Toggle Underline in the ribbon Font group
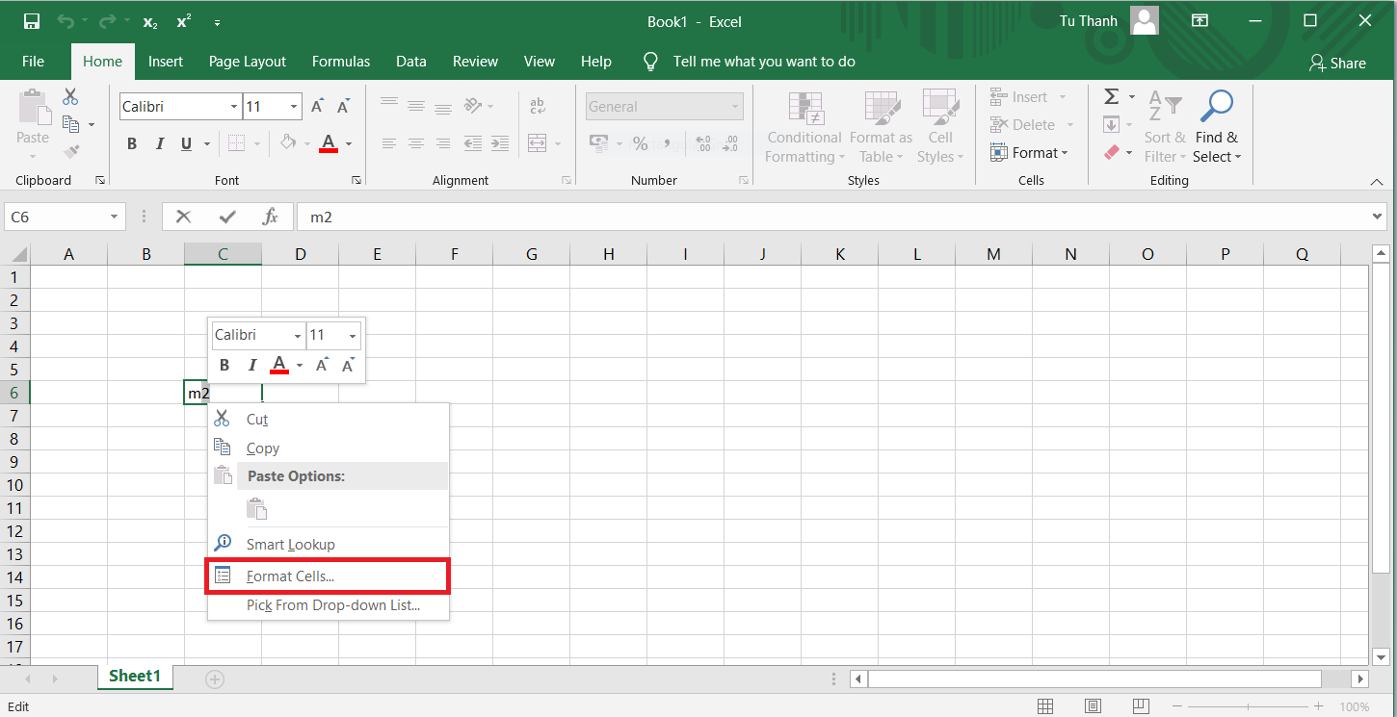 [187, 143]
